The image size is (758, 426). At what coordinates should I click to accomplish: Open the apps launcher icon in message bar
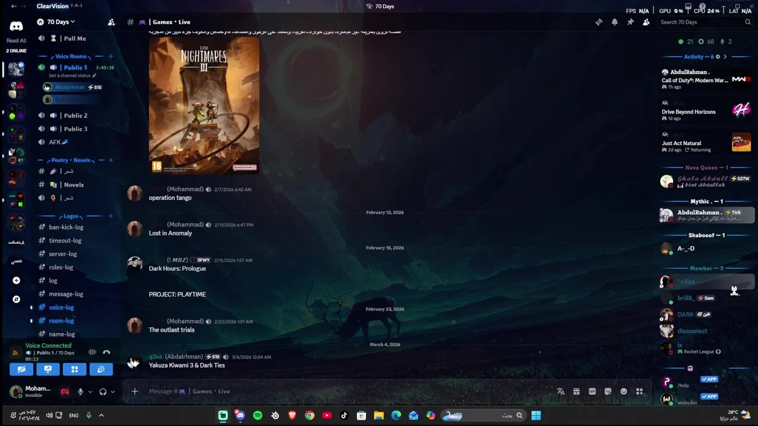[x=640, y=391]
